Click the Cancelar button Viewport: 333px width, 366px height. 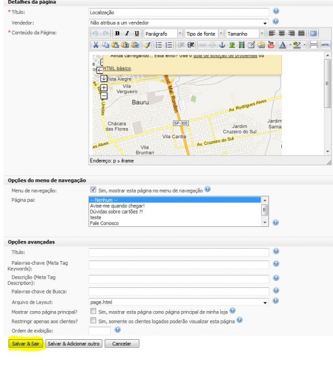pyautogui.click(x=122, y=343)
